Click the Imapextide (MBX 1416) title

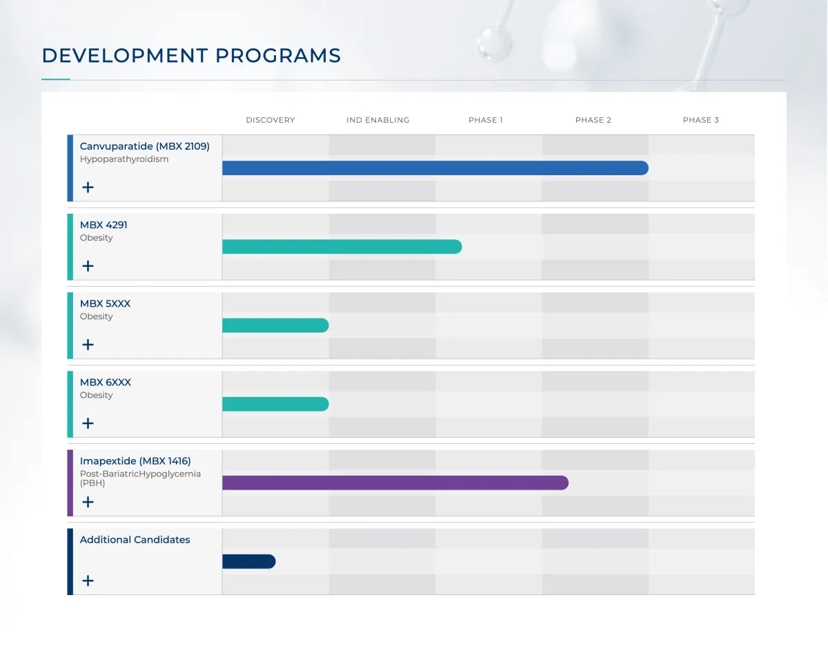[135, 461]
